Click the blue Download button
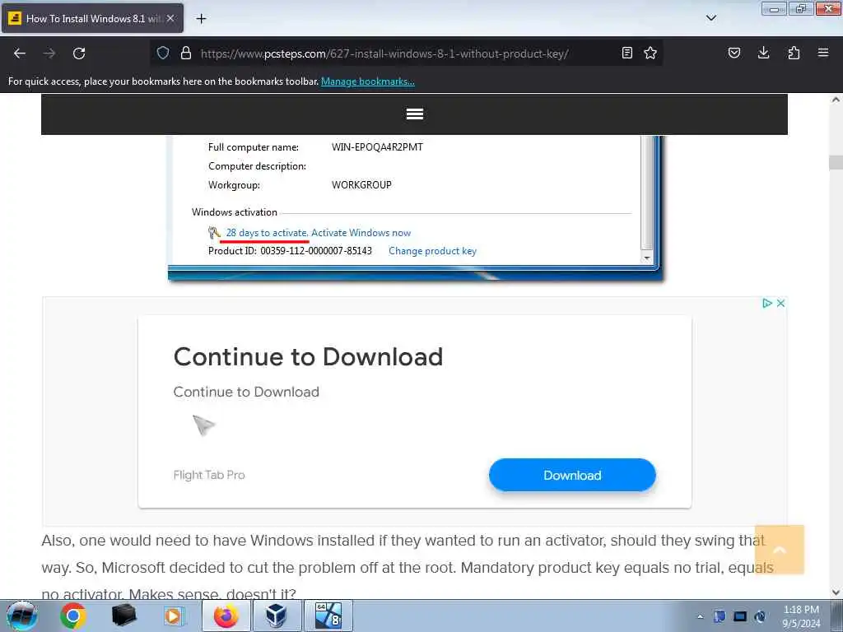843x632 pixels. coord(572,475)
